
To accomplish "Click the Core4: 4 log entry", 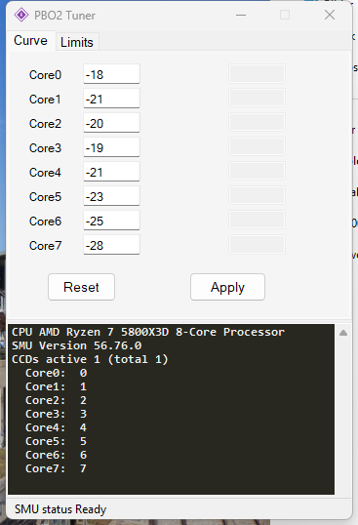I will click(x=56, y=427).
